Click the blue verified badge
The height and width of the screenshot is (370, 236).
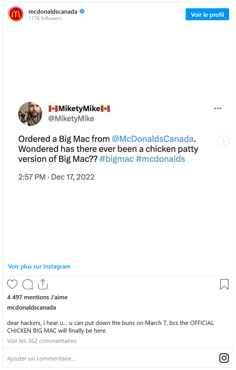point(82,12)
